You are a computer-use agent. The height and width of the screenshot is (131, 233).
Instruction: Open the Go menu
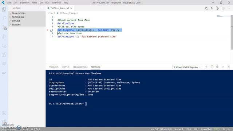click(41, 3)
